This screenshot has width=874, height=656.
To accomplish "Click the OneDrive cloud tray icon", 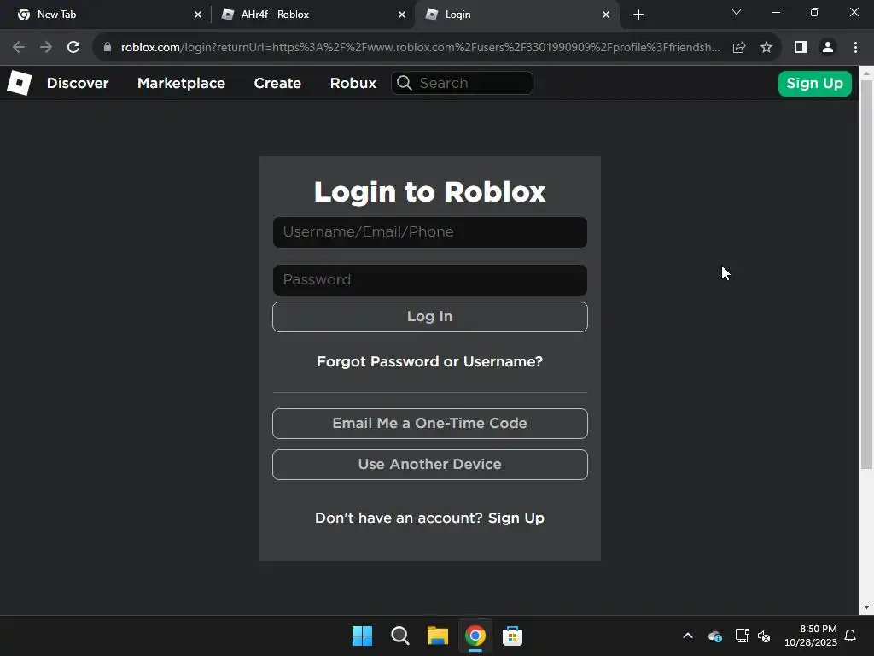I will tap(714, 635).
